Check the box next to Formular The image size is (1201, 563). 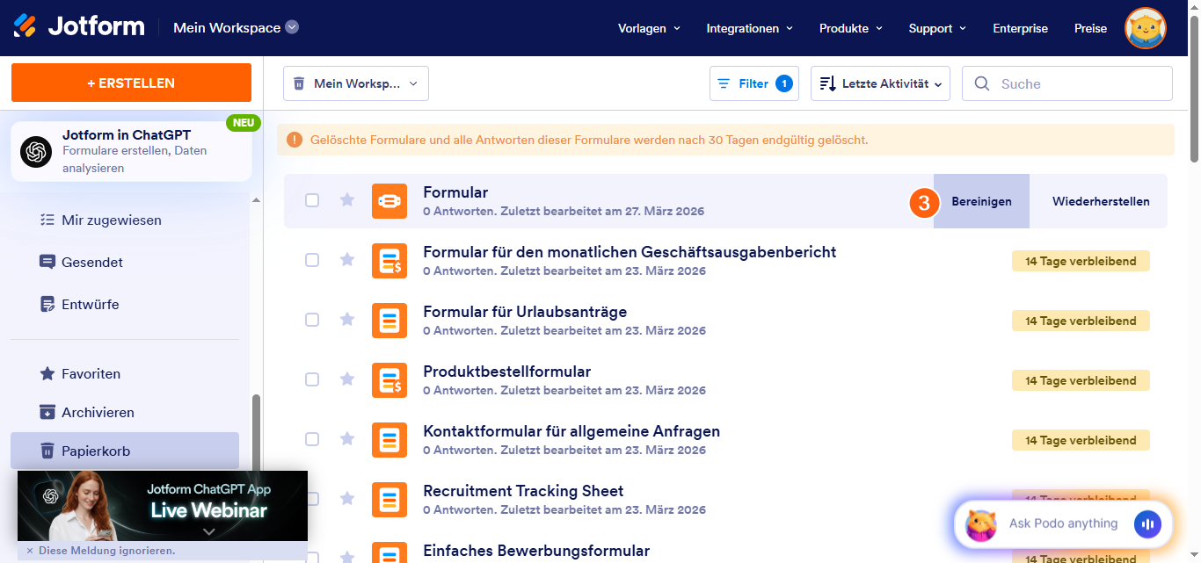coord(312,200)
